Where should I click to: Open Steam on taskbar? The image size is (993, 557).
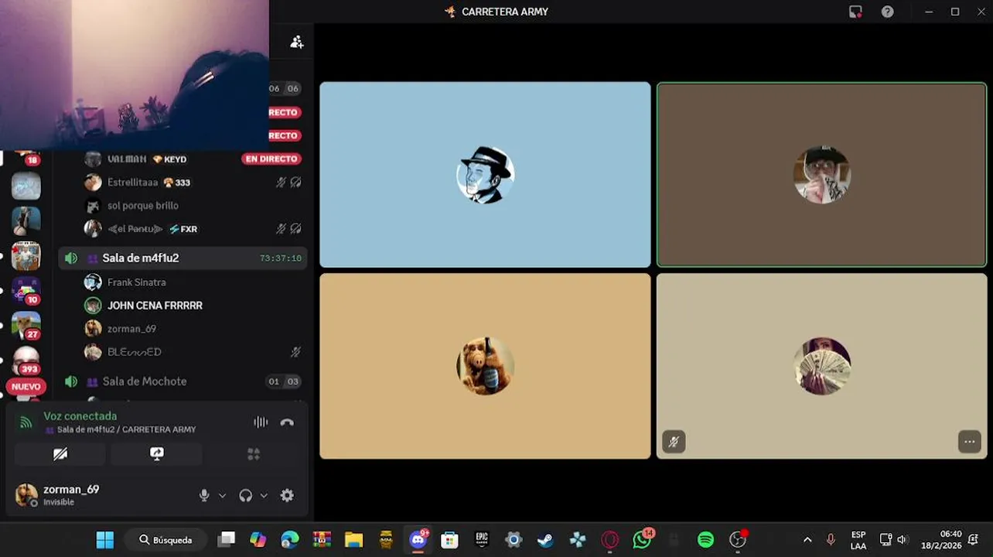click(545, 540)
